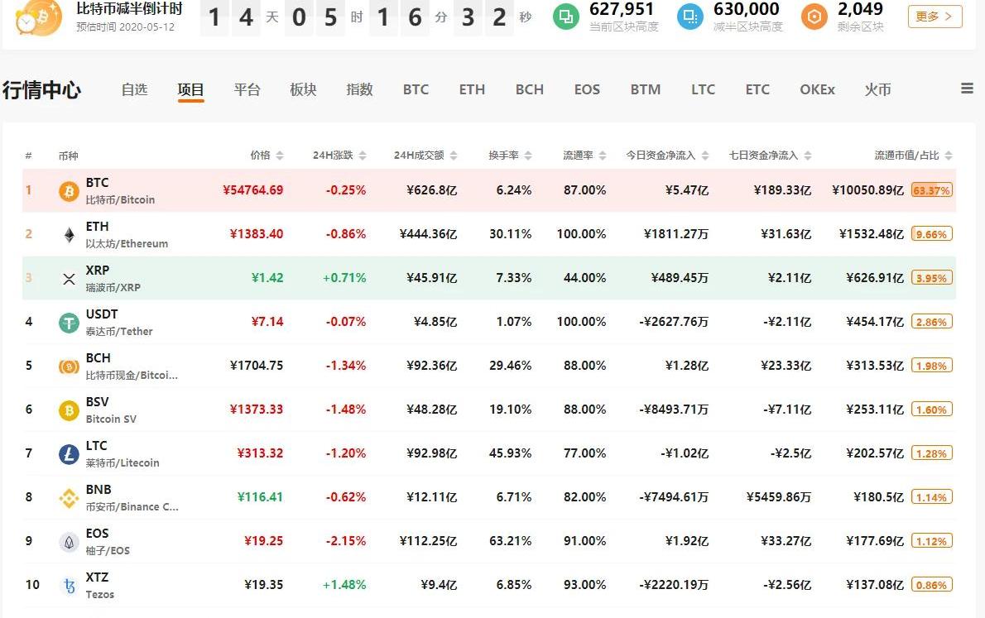Viewport: 985px width, 618px height.
Task: Click the Ethereum ETH coin icon
Action: (69, 235)
